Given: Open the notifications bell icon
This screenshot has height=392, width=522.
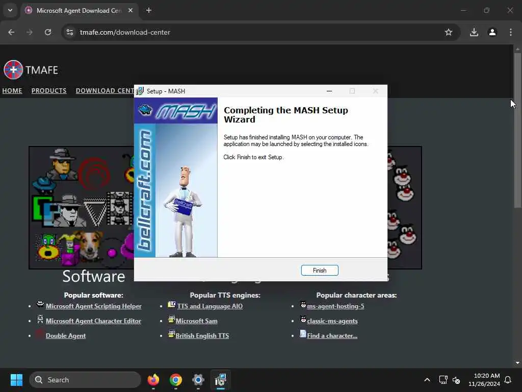Looking at the screenshot, I should click(x=508, y=380).
